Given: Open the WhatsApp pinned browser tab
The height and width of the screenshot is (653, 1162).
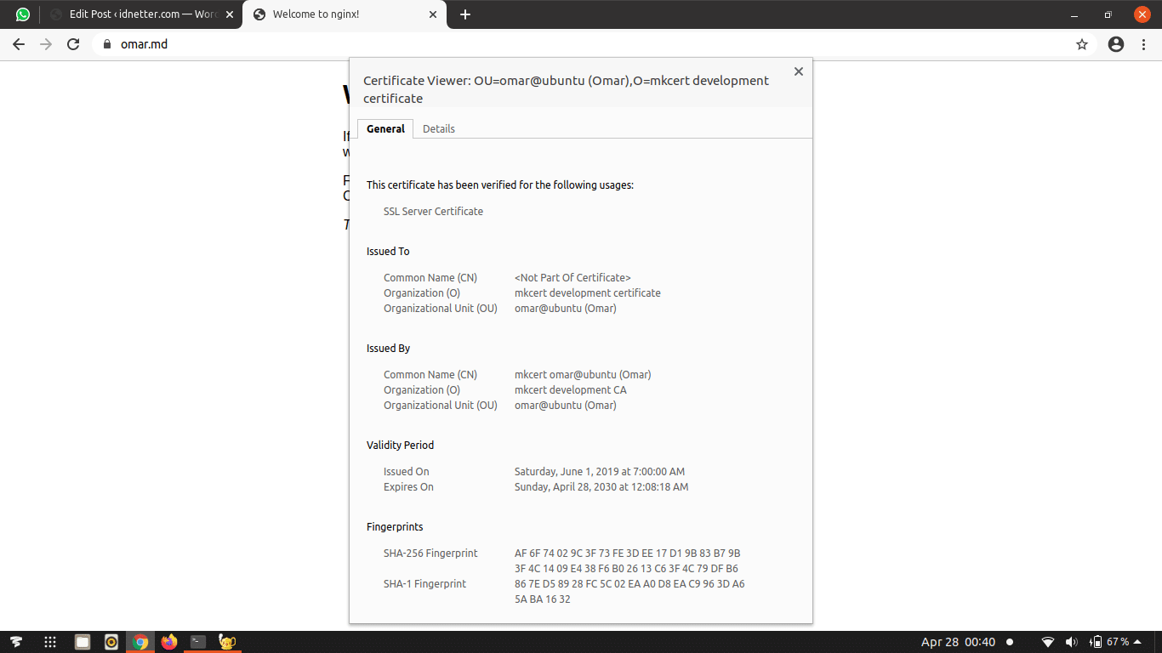Looking at the screenshot, I should tap(23, 14).
